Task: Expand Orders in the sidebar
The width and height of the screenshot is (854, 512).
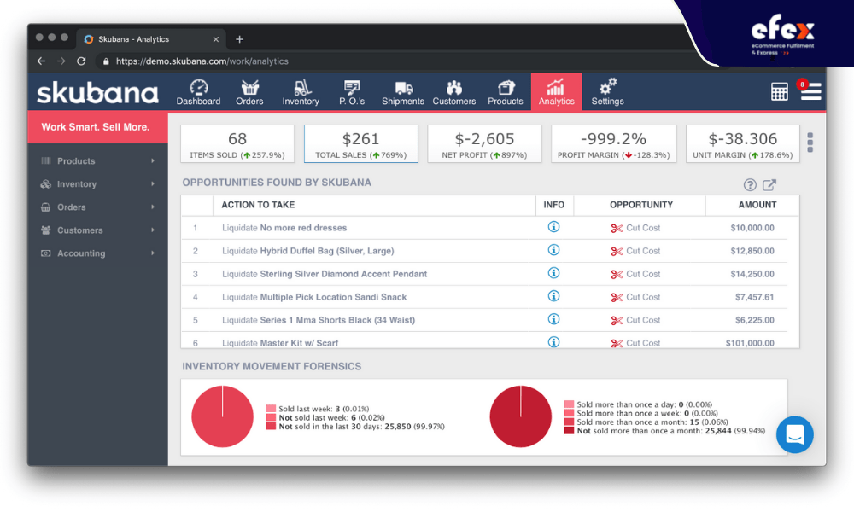Action: click(x=97, y=207)
